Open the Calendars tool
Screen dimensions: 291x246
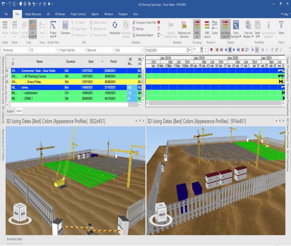click(65, 28)
